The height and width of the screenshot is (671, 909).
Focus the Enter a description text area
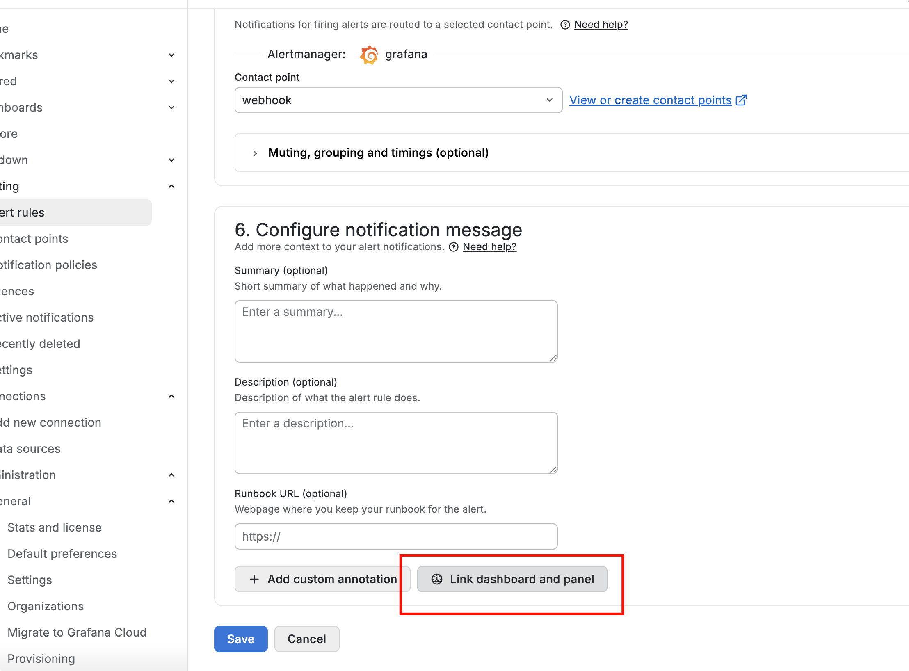point(396,443)
